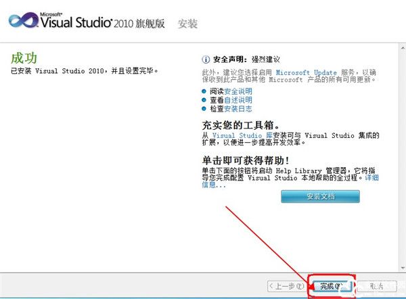Click the 安装文档 install documentation button

point(320,196)
